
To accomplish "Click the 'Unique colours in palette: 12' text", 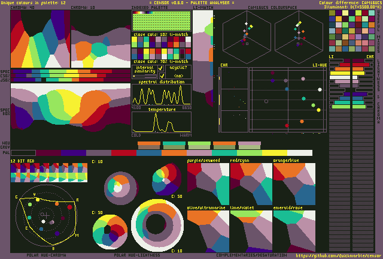I will pyautogui.click(x=33, y=2).
